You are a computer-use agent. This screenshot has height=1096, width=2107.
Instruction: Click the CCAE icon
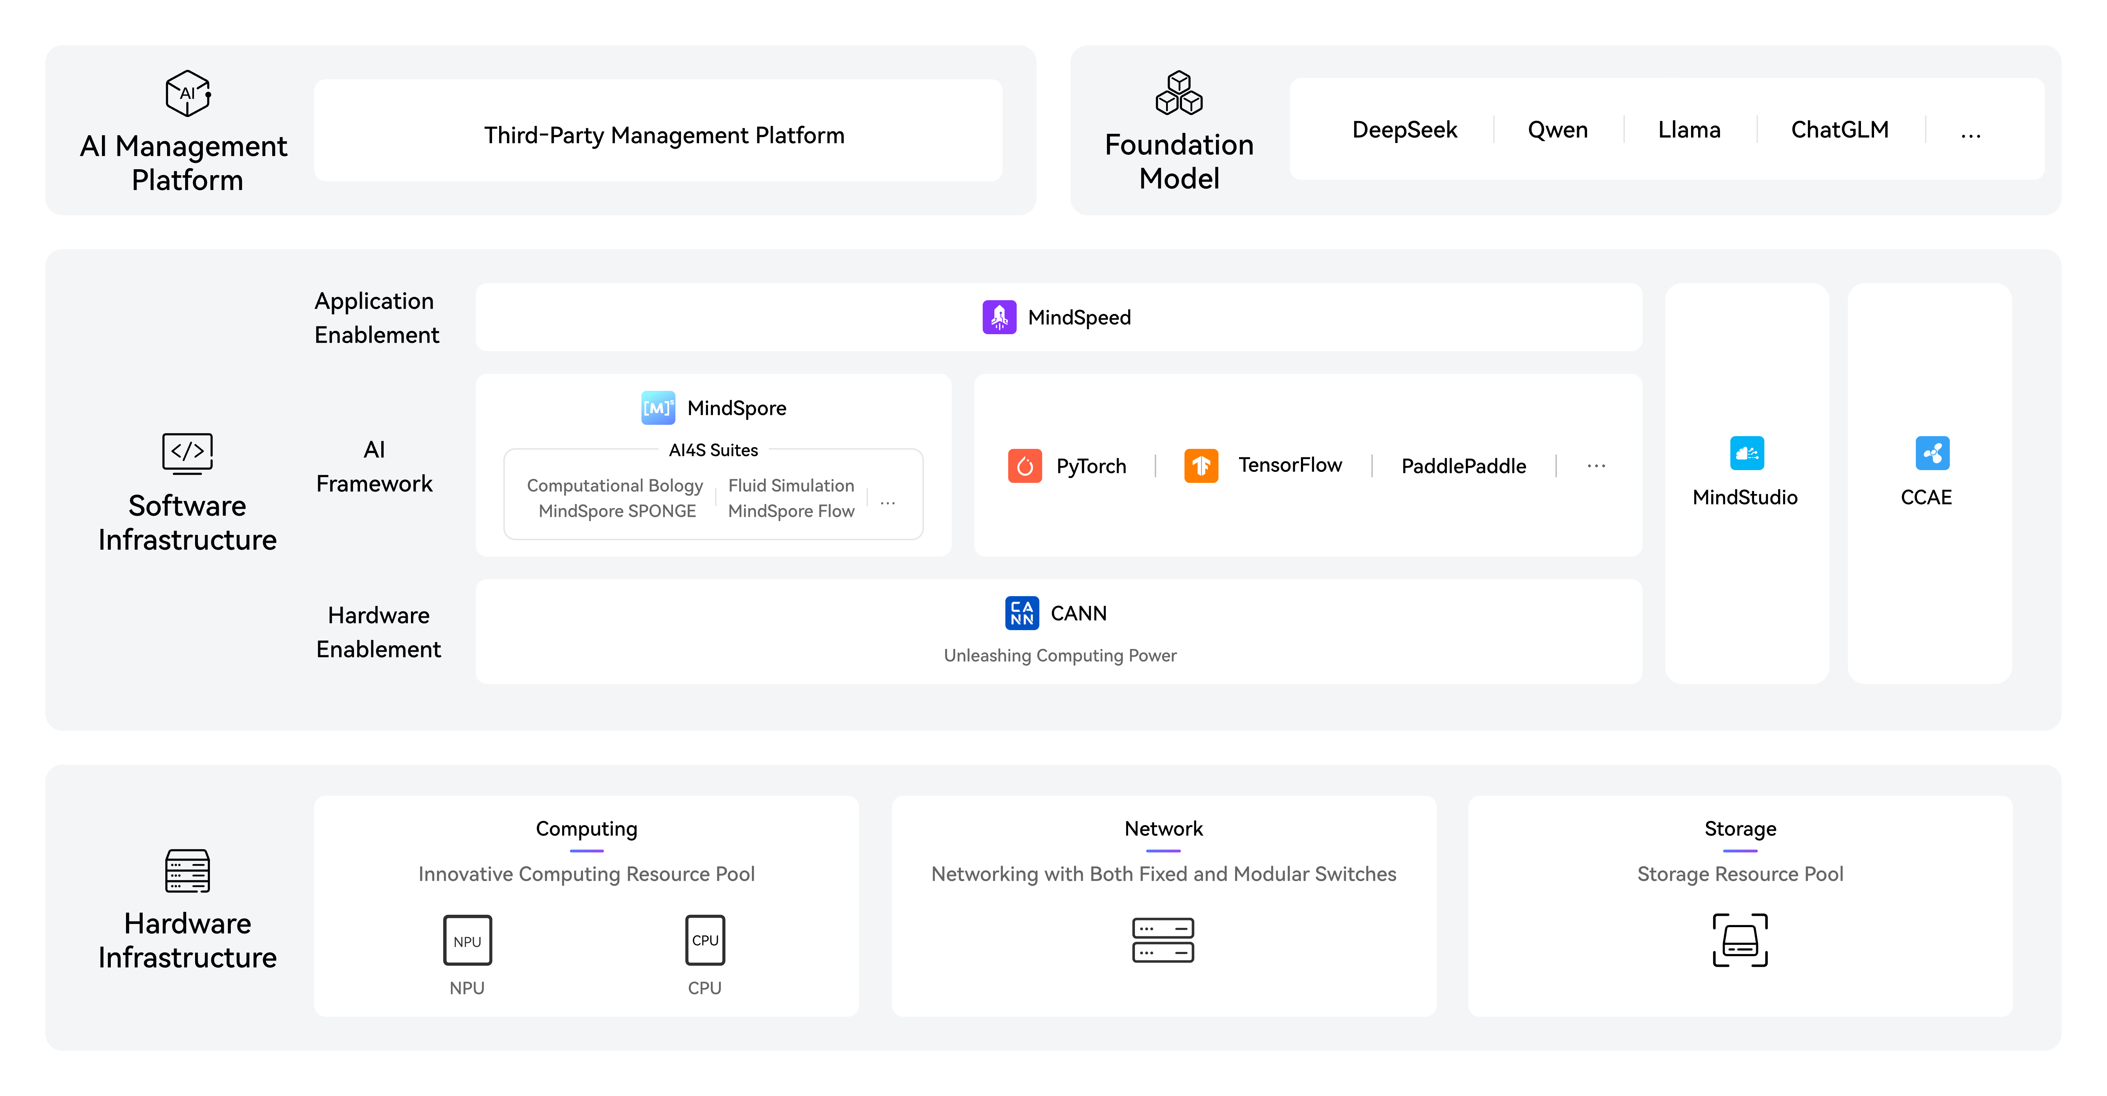(x=1932, y=453)
